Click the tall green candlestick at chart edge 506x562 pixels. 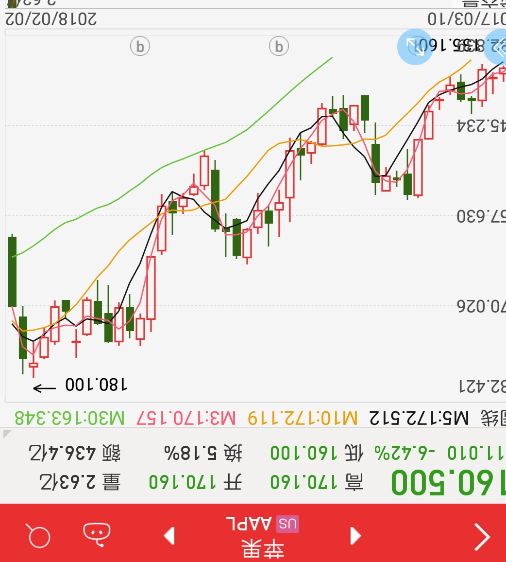[x=13, y=271]
